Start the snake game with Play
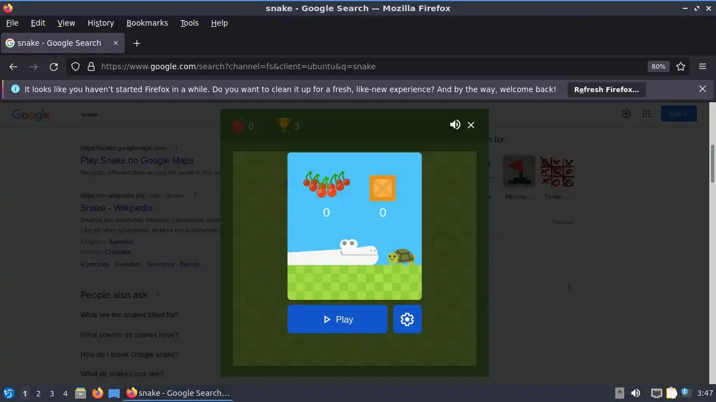Screen dimensions: 716x402 click(337, 319)
